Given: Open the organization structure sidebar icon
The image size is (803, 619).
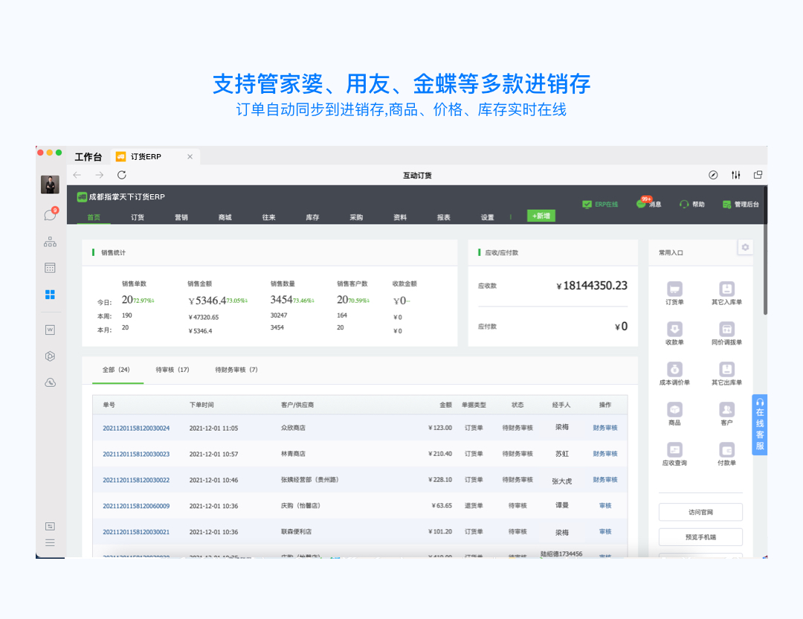Looking at the screenshot, I should click(51, 241).
